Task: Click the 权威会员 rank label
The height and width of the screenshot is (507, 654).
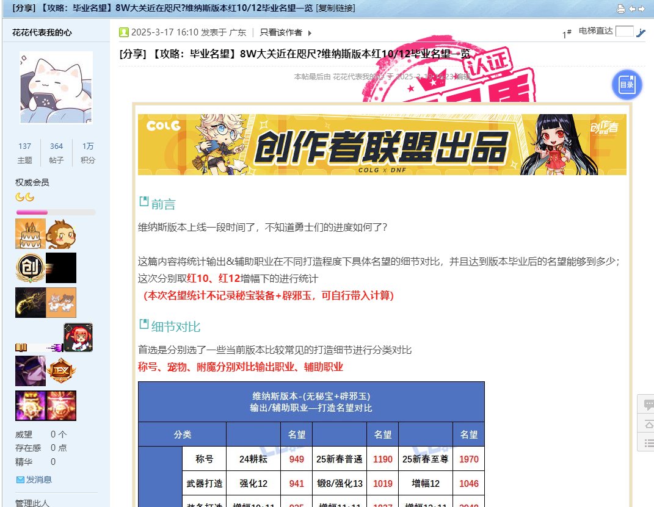Action: click(32, 182)
